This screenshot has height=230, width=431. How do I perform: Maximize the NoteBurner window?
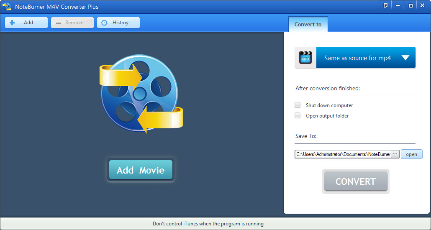[x=410, y=5]
